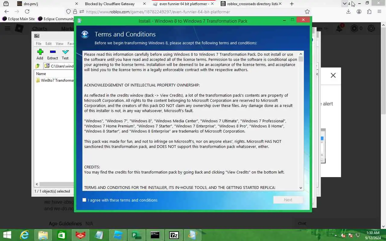Open the Command Prompt taskbar icon
Screen dimensions: 386x241
[155, 235]
